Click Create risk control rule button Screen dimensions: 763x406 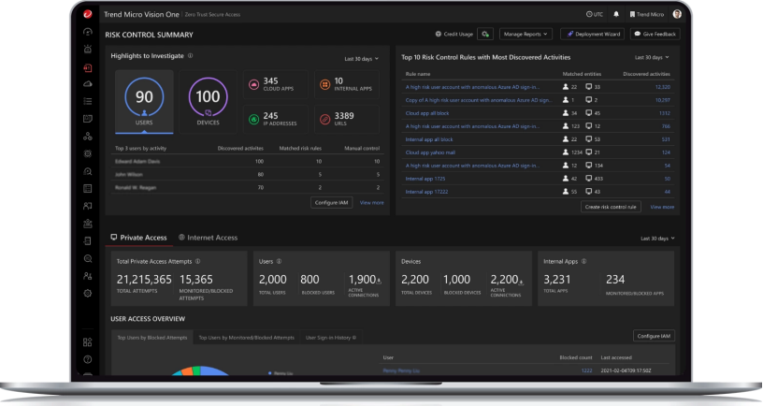pyautogui.click(x=611, y=207)
